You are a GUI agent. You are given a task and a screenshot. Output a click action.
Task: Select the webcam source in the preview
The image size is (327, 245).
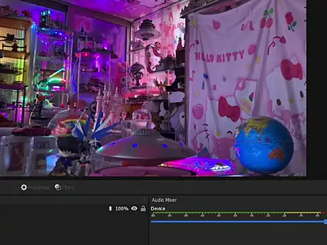[x=153, y=88]
